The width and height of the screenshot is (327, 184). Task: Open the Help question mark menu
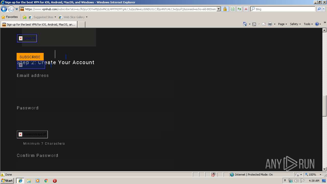(x=318, y=24)
